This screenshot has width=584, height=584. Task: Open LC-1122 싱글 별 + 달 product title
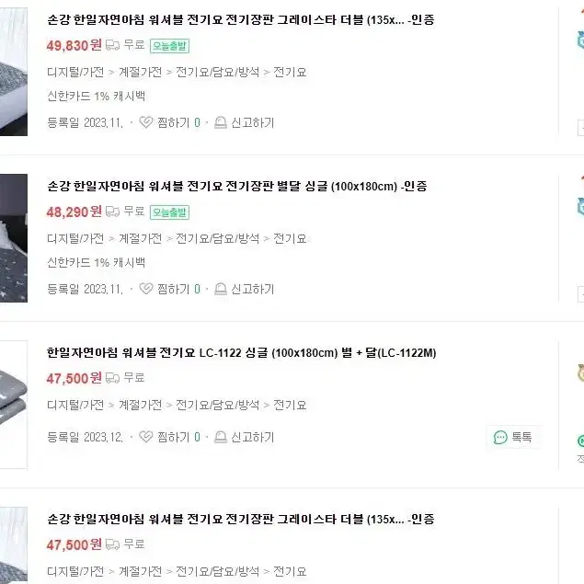241,352
